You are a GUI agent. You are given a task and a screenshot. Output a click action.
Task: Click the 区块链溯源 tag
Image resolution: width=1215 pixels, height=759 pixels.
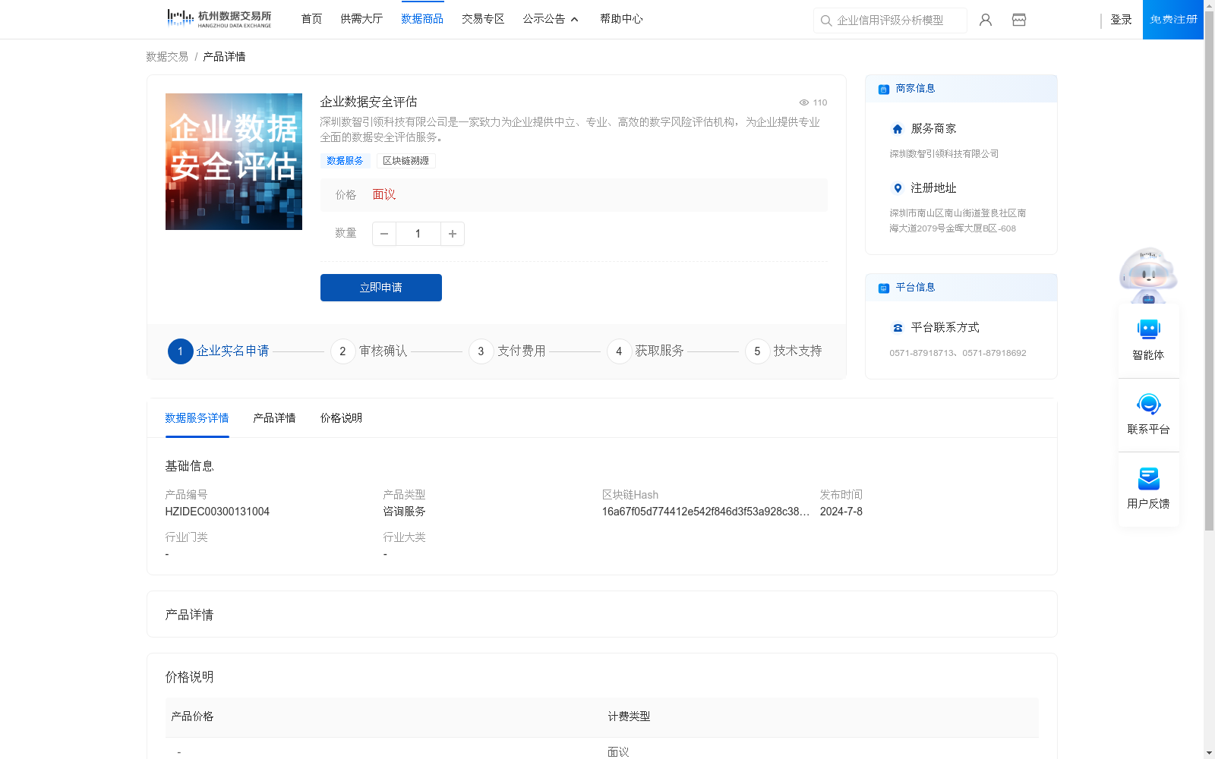tap(406, 161)
